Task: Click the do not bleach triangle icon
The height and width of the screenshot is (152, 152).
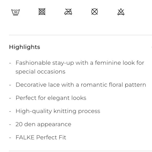Action: [121, 12]
